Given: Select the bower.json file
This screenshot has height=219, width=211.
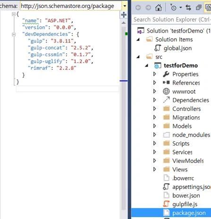Looking at the screenshot, I should coord(186,195).
